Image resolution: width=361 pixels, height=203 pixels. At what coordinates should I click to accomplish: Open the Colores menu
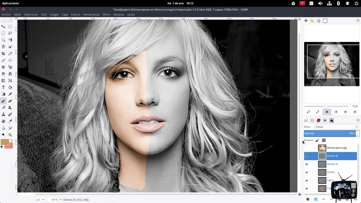[x=75, y=15]
